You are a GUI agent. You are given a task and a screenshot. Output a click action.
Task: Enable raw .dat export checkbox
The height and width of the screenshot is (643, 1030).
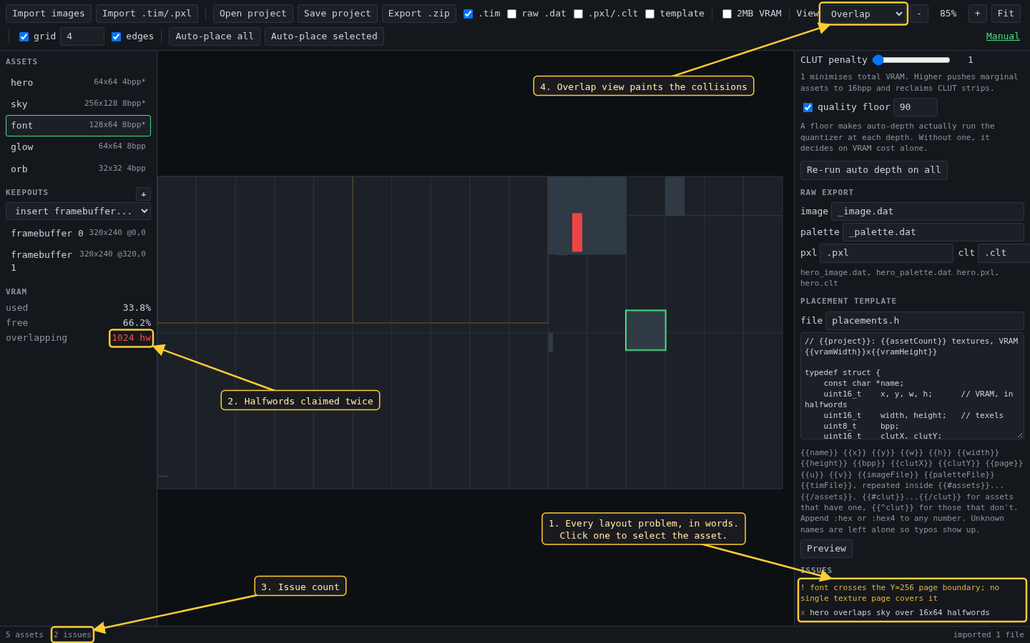click(511, 14)
